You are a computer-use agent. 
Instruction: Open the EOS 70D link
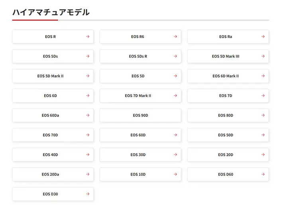tap(51, 135)
